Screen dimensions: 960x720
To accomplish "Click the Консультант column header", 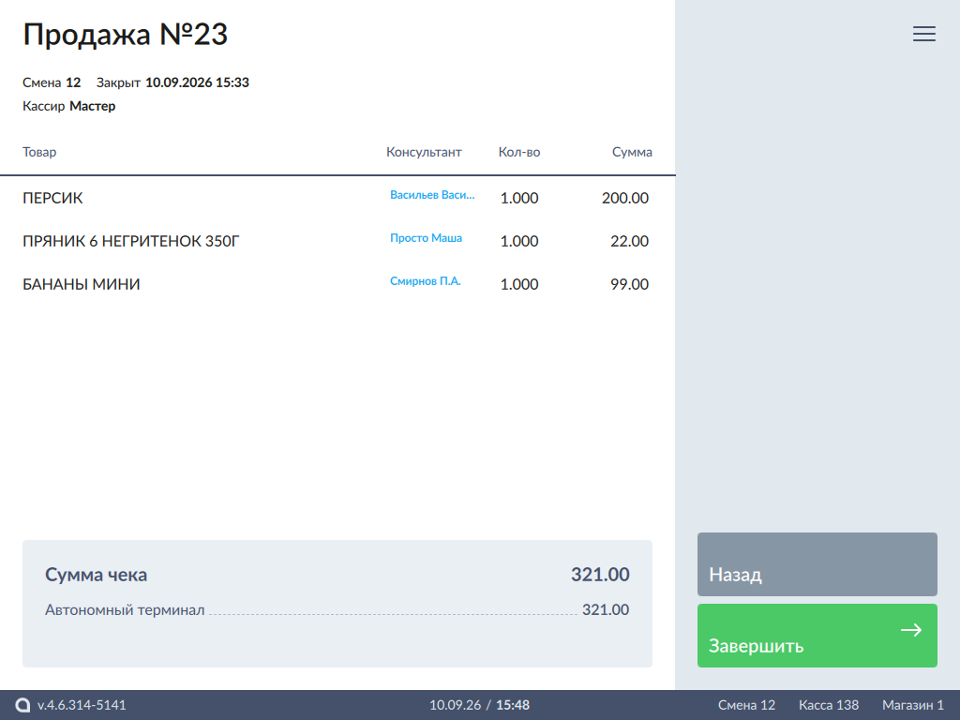I will click(424, 152).
